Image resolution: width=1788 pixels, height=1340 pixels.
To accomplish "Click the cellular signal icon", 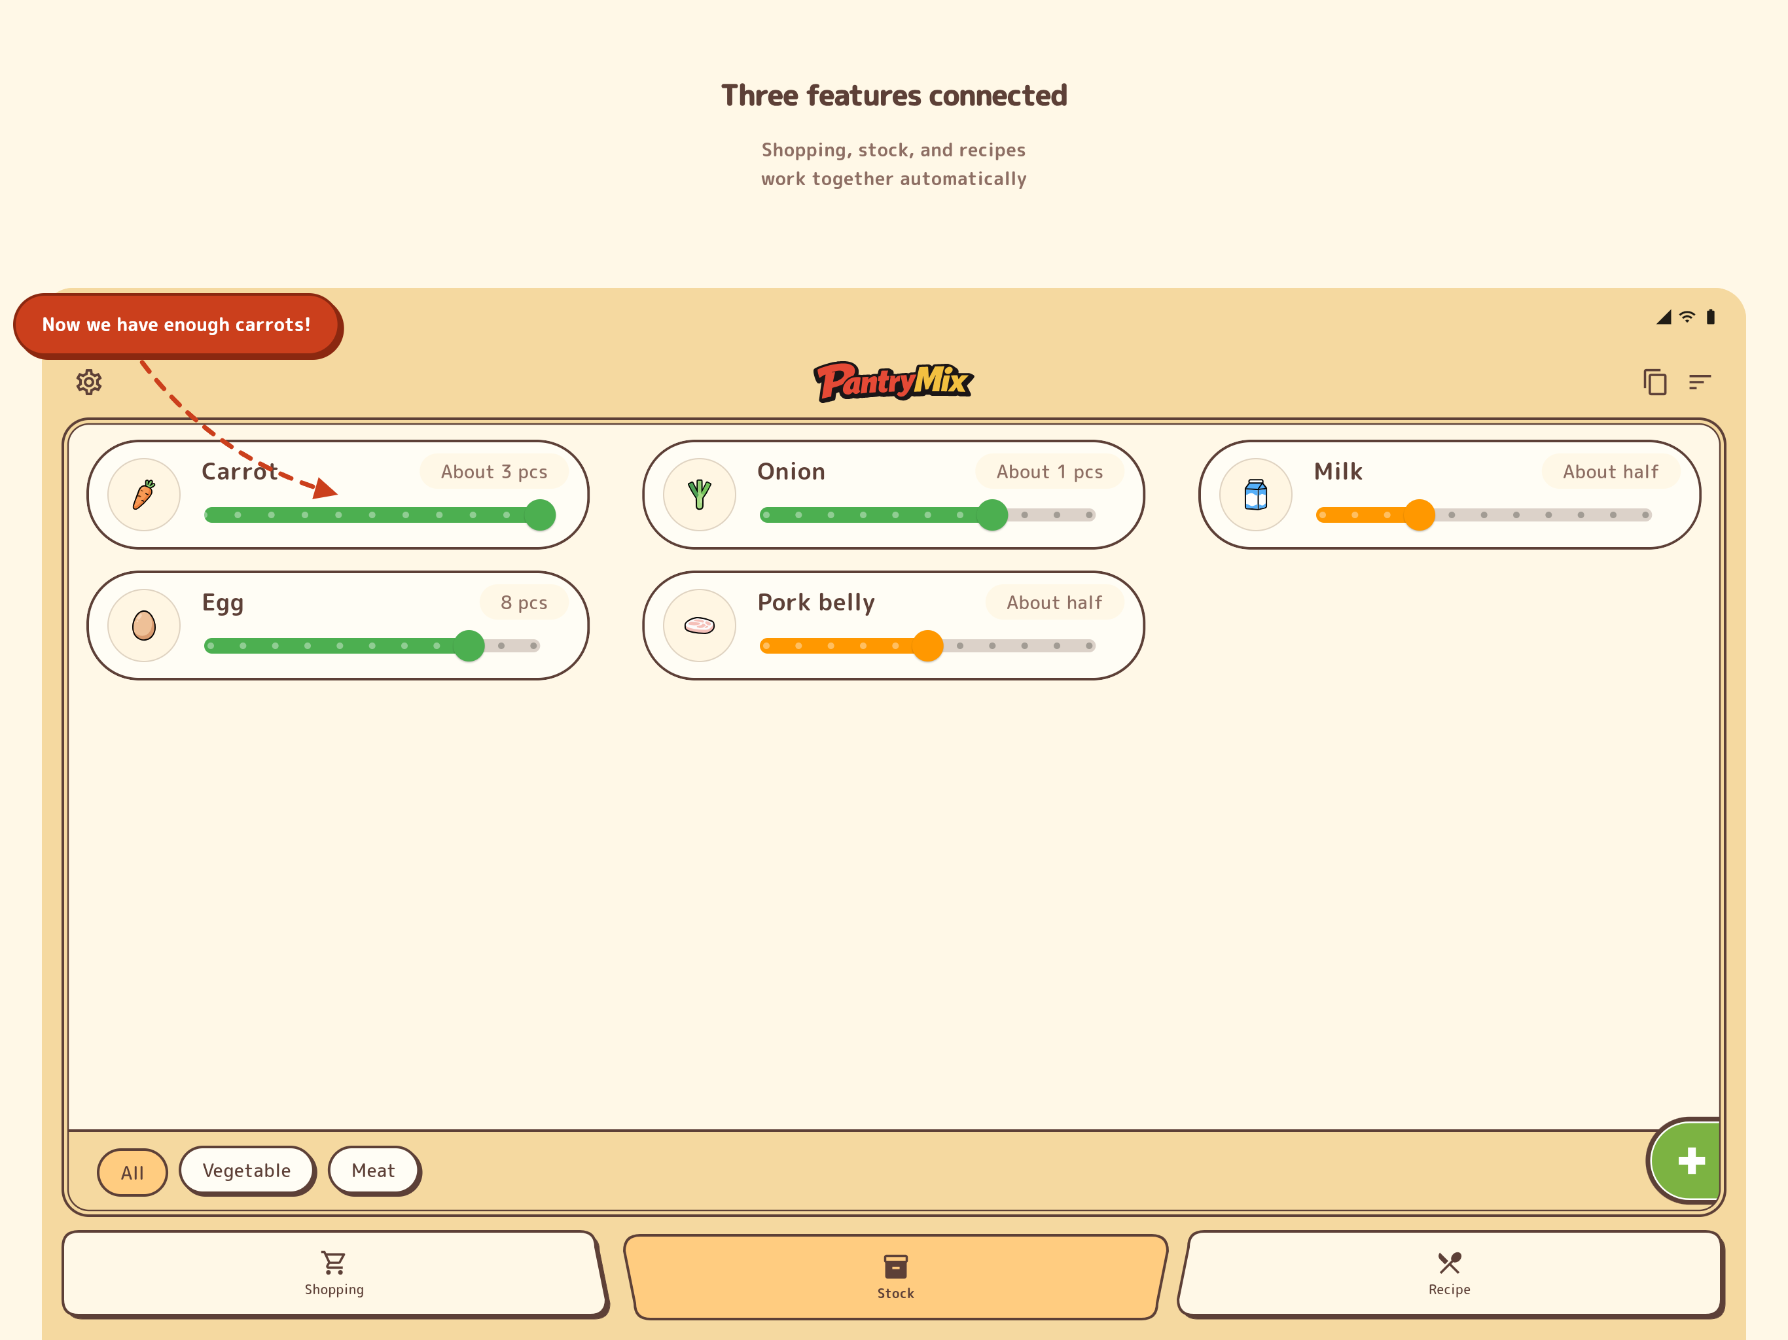I will pyautogui.click(x=1664, y=317).
